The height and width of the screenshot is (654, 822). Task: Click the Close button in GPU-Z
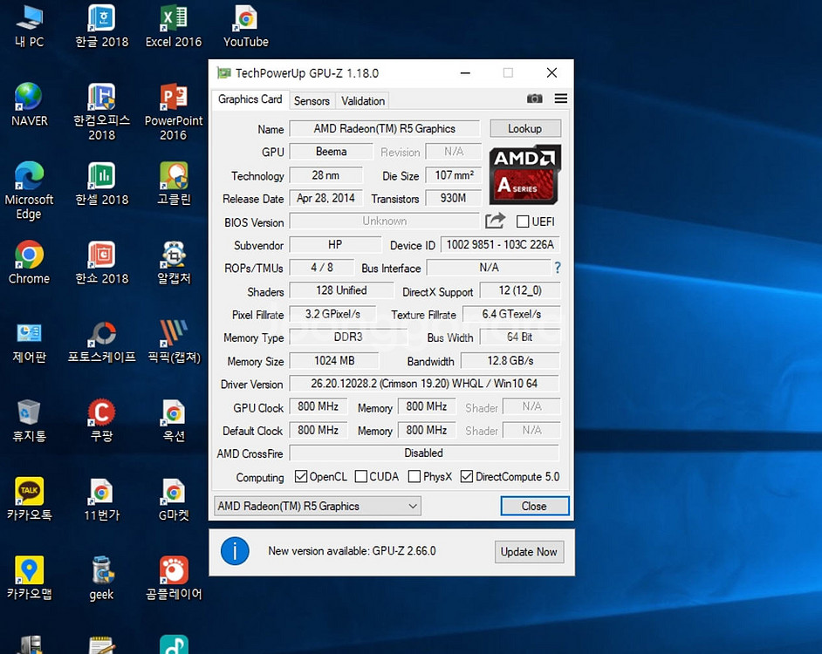coord(535,507)
